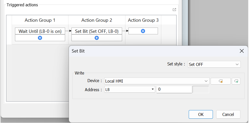Click the greyed-out field beside the address number
249x123 pixels.
tap(201, 89)
